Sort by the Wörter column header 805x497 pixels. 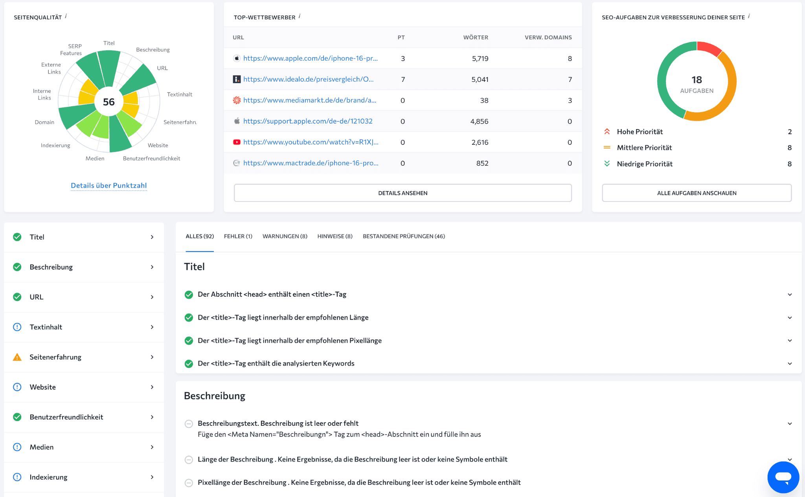476,37
